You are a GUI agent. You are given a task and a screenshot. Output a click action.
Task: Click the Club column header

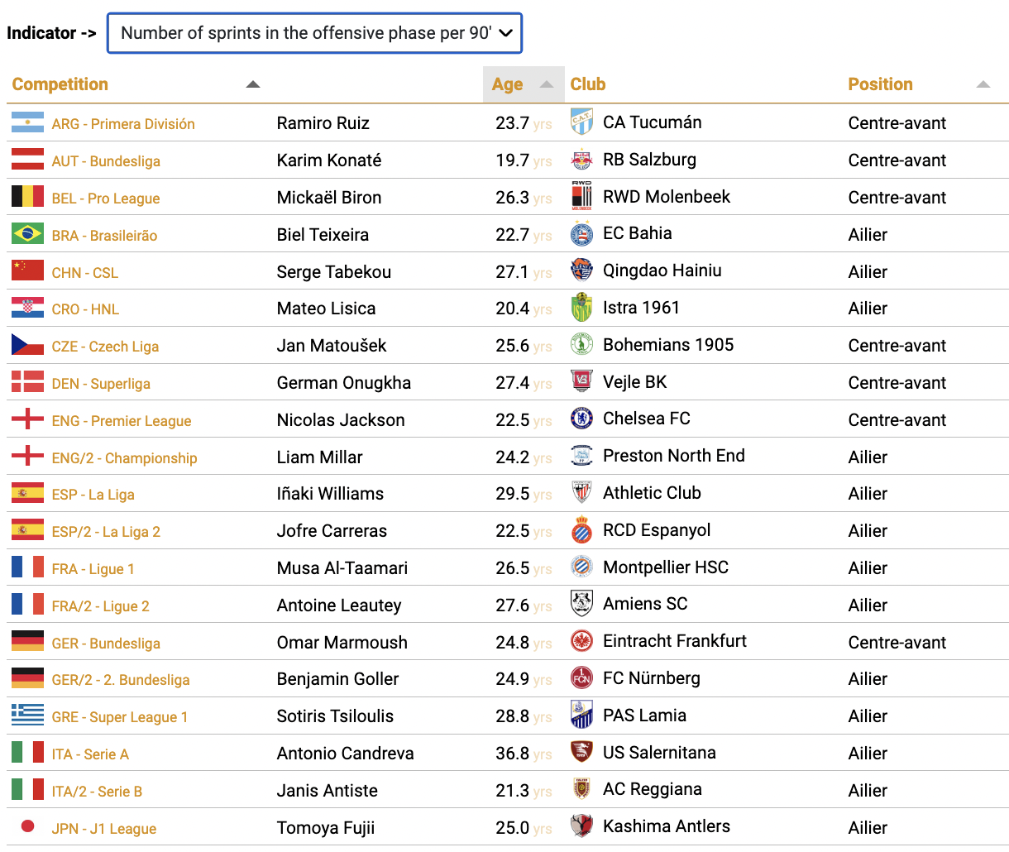point(588,84)
